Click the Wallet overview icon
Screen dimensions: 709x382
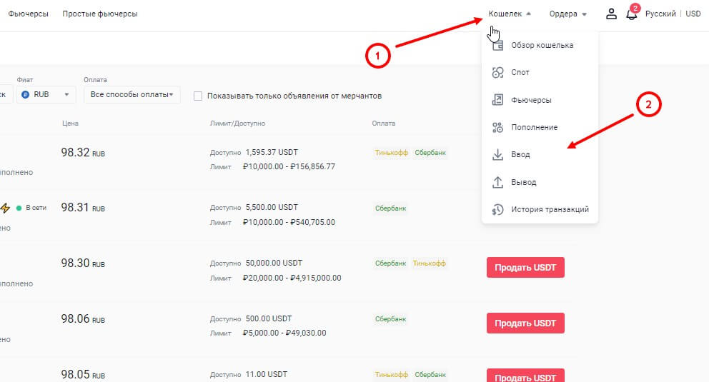tap(498, 45)
